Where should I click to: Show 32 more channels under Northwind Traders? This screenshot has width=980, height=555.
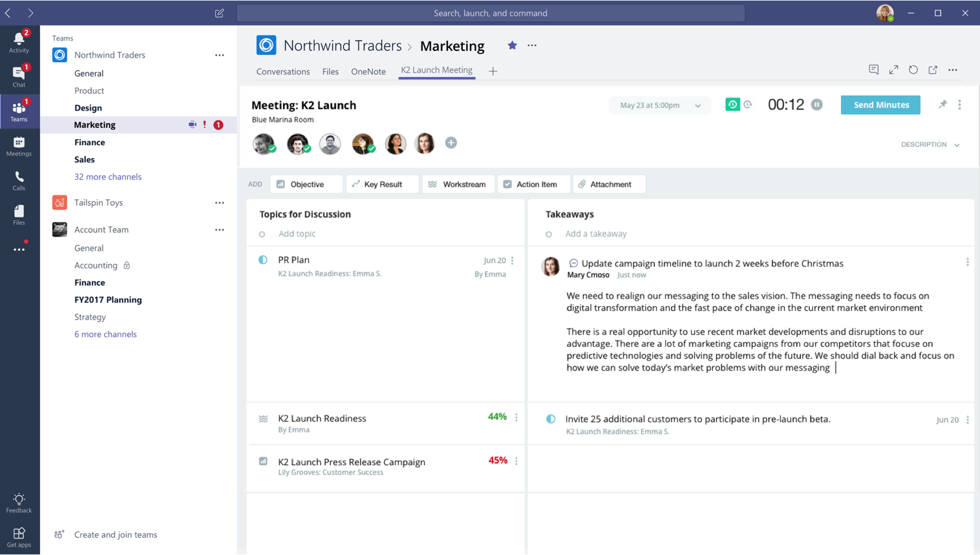click(107, 176)
